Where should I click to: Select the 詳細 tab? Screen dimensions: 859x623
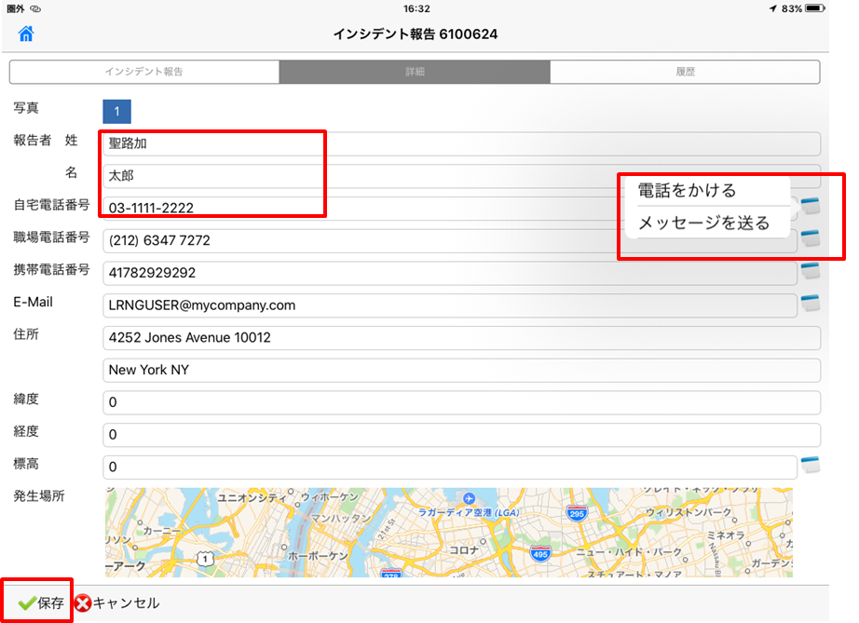click(415, 72)
